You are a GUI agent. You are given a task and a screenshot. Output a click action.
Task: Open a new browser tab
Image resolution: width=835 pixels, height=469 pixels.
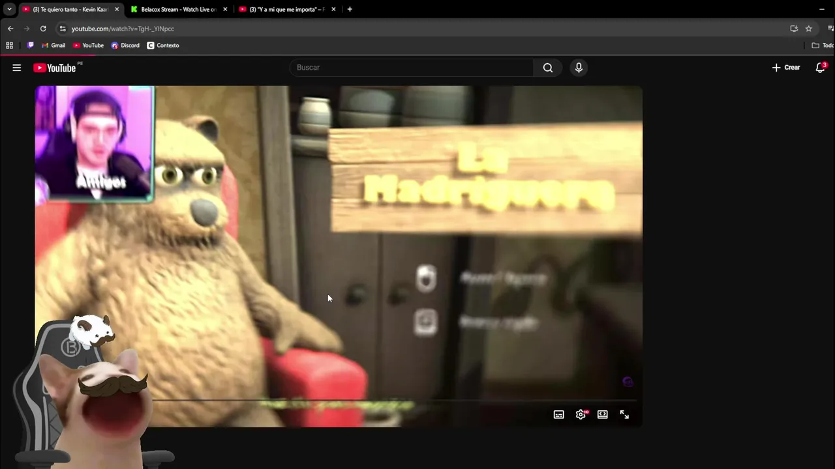[350, 9]
